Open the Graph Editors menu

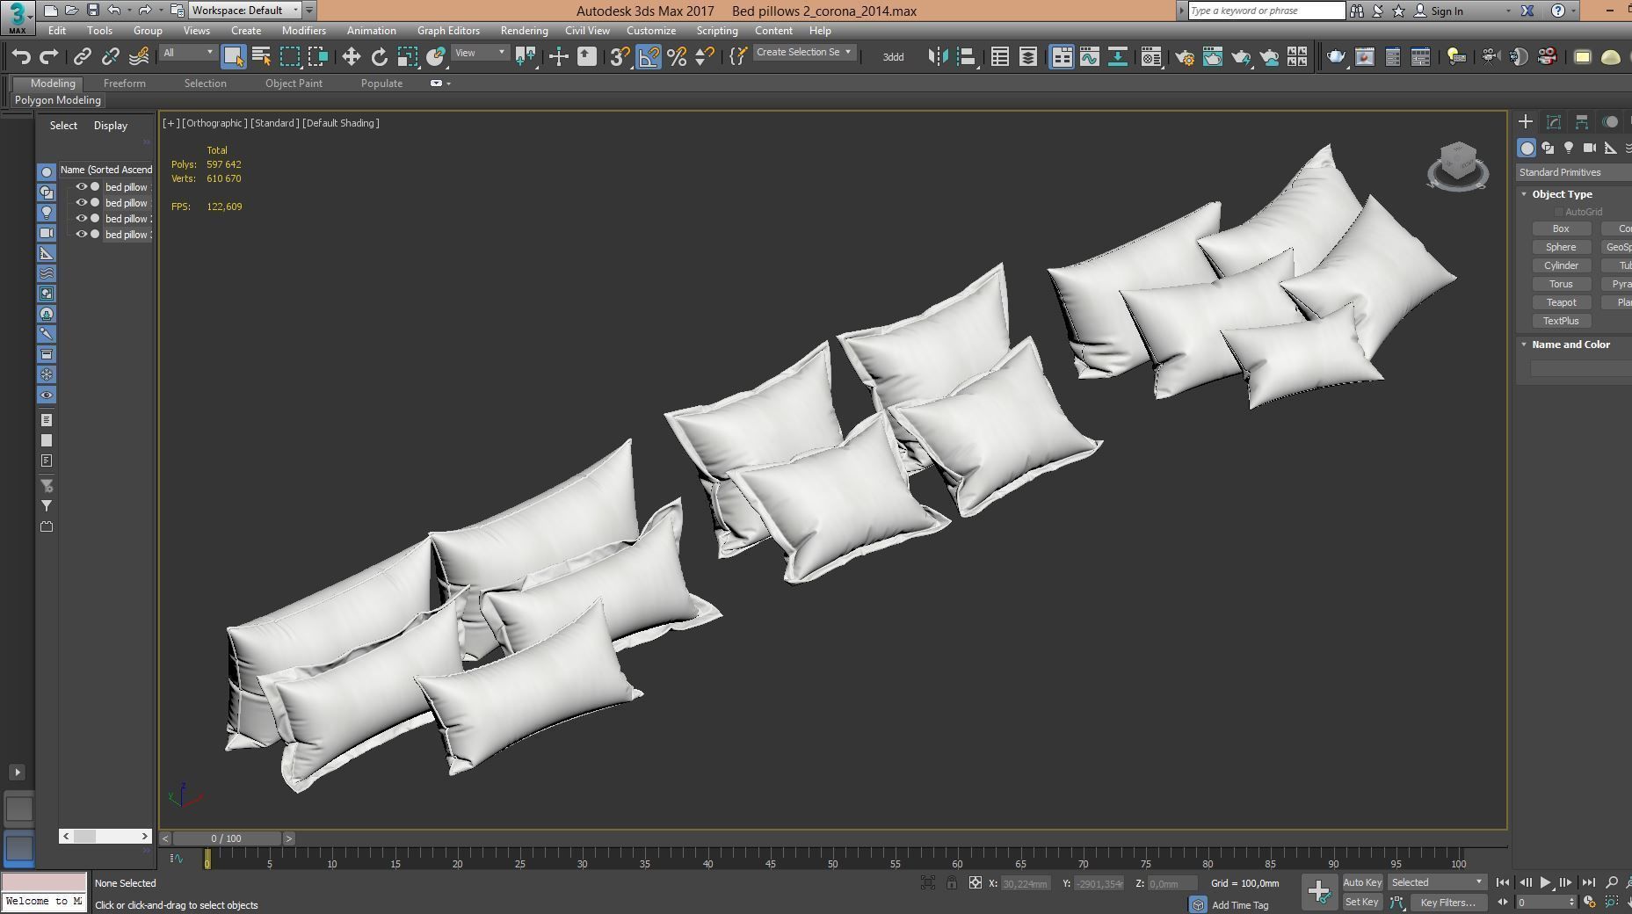[448, 31]
